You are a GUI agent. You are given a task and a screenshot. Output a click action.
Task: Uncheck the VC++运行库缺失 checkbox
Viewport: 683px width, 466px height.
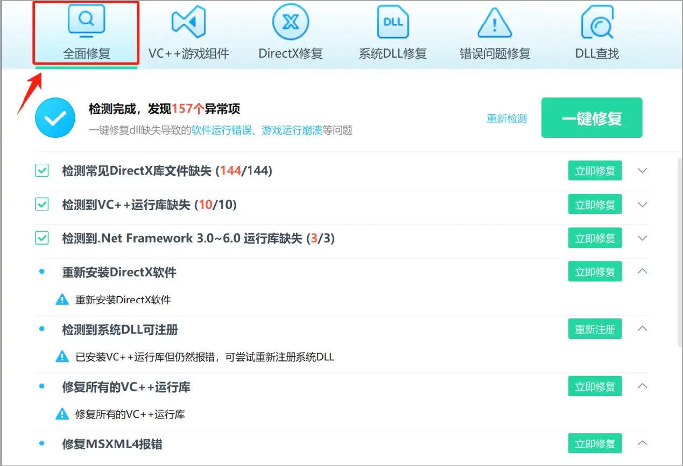[41, 204]
